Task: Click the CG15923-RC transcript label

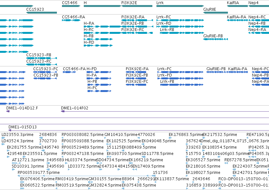Action: coord(39,61)
